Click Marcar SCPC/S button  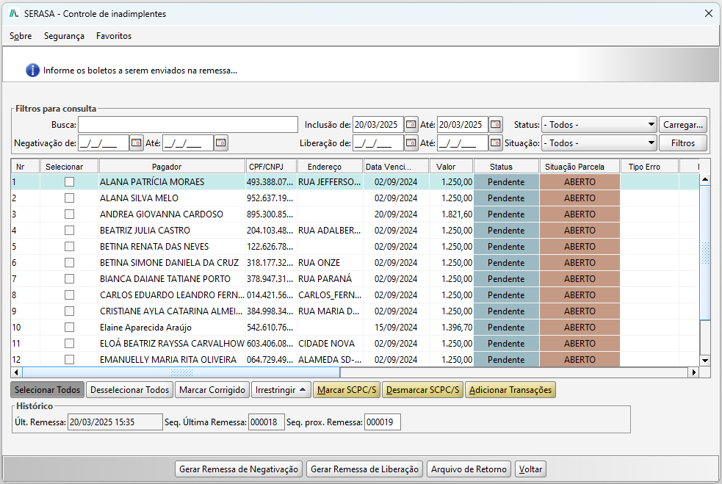pyautogui.click(x=347, y=389)
